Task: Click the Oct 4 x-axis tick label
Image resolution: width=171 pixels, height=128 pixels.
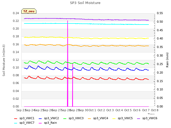Action: click(x=119, y=110)
